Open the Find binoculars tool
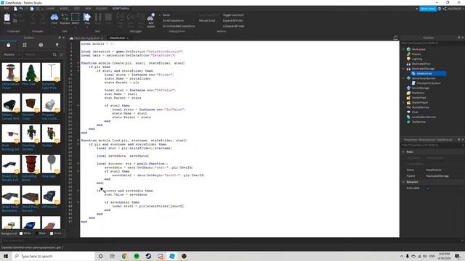Viewport: 465px width, 261px height. pos(54,17)
